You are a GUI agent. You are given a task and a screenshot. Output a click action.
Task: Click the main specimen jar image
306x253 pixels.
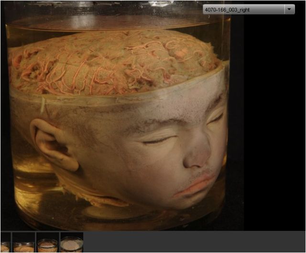click(122, 116)
